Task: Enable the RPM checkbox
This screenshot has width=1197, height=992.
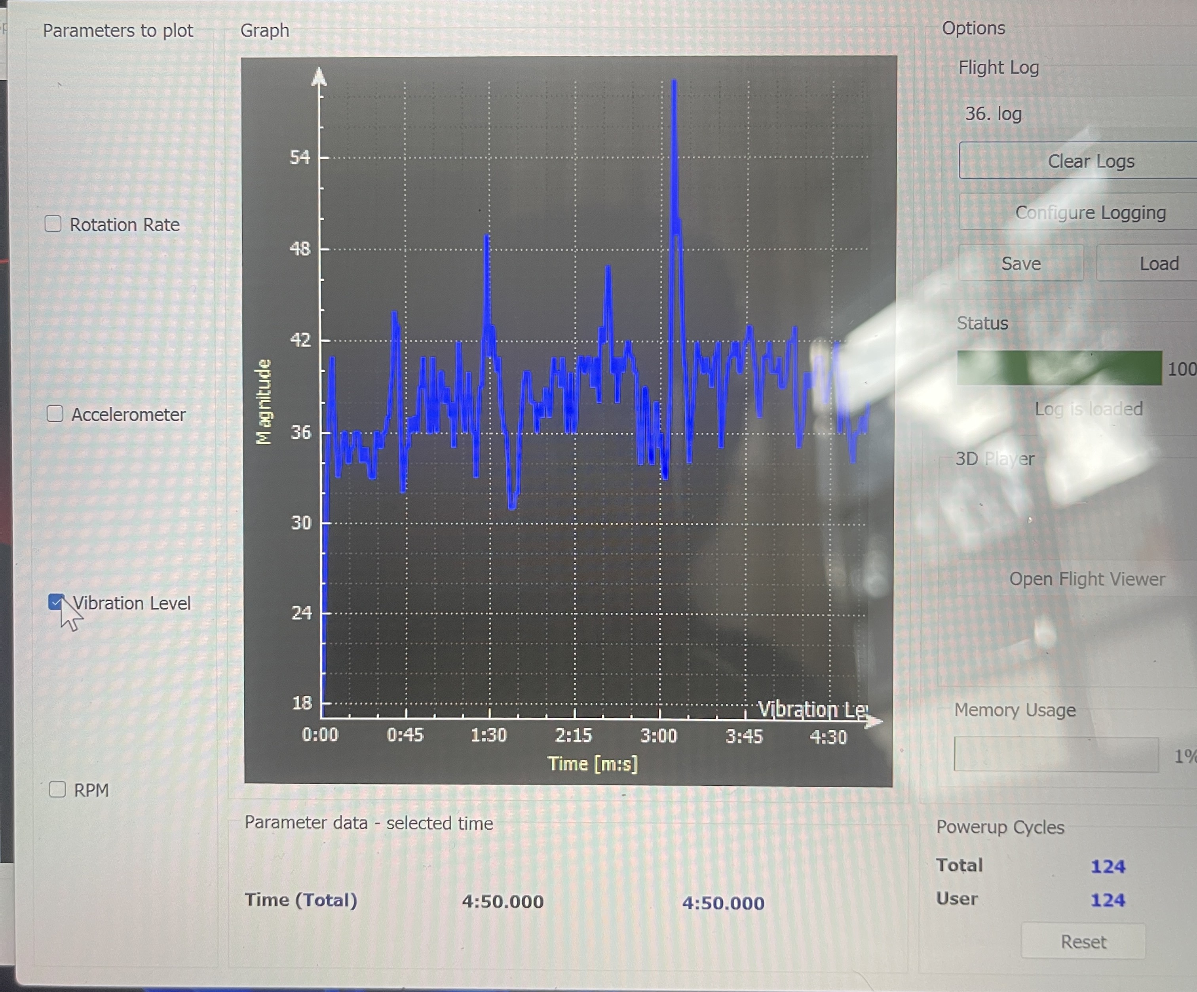Action: coord(57,790)
